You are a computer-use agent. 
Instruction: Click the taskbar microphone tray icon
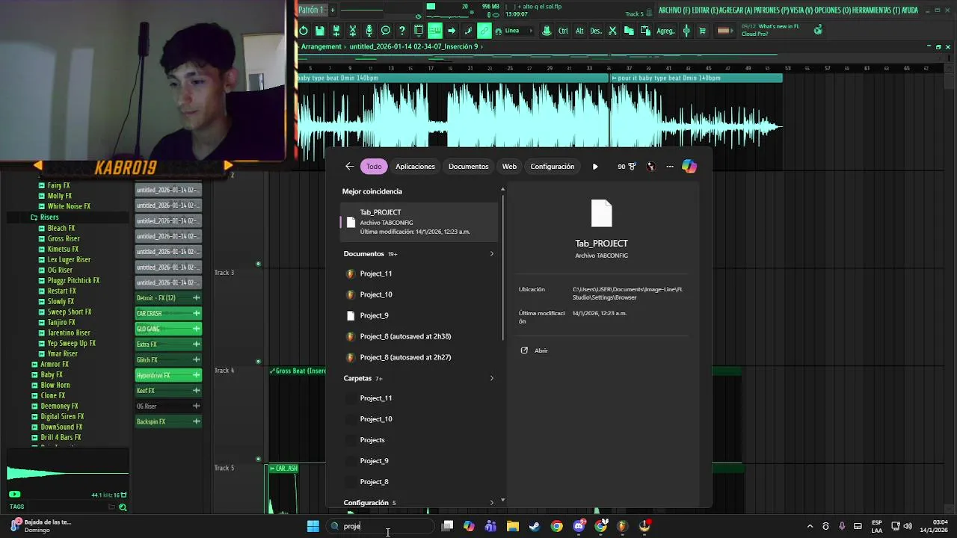(842, 526)
